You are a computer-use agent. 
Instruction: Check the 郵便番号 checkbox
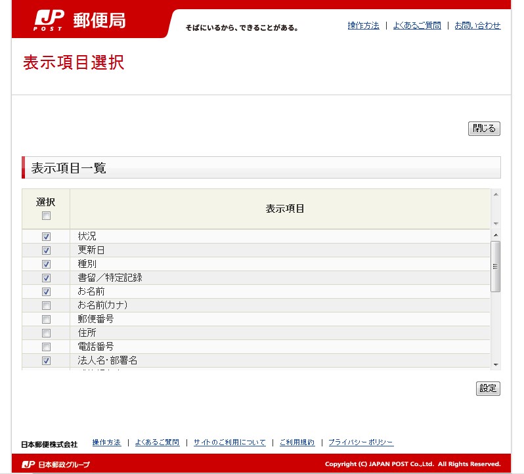click(x=46, y=319)
